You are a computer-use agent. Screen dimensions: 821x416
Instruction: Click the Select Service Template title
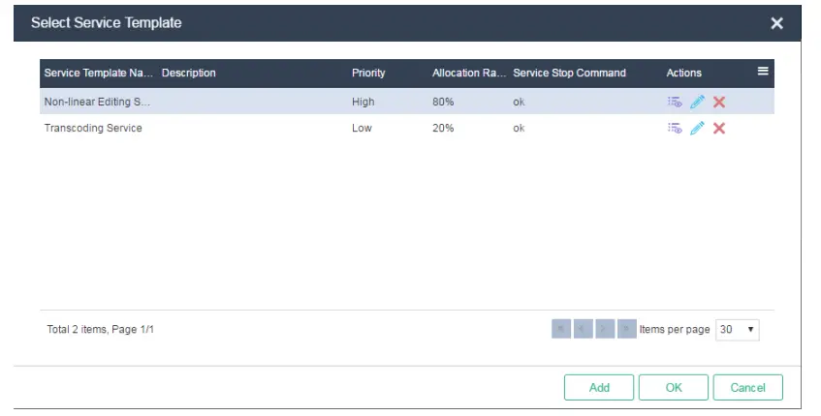[107, 23]
